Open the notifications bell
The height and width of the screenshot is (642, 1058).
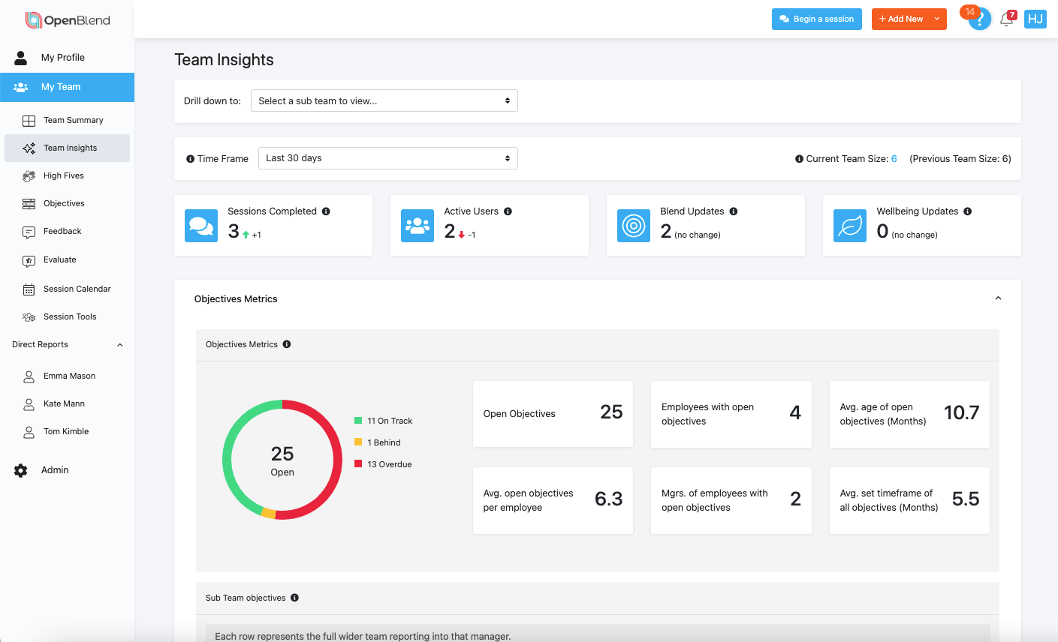pos(1007,19)
